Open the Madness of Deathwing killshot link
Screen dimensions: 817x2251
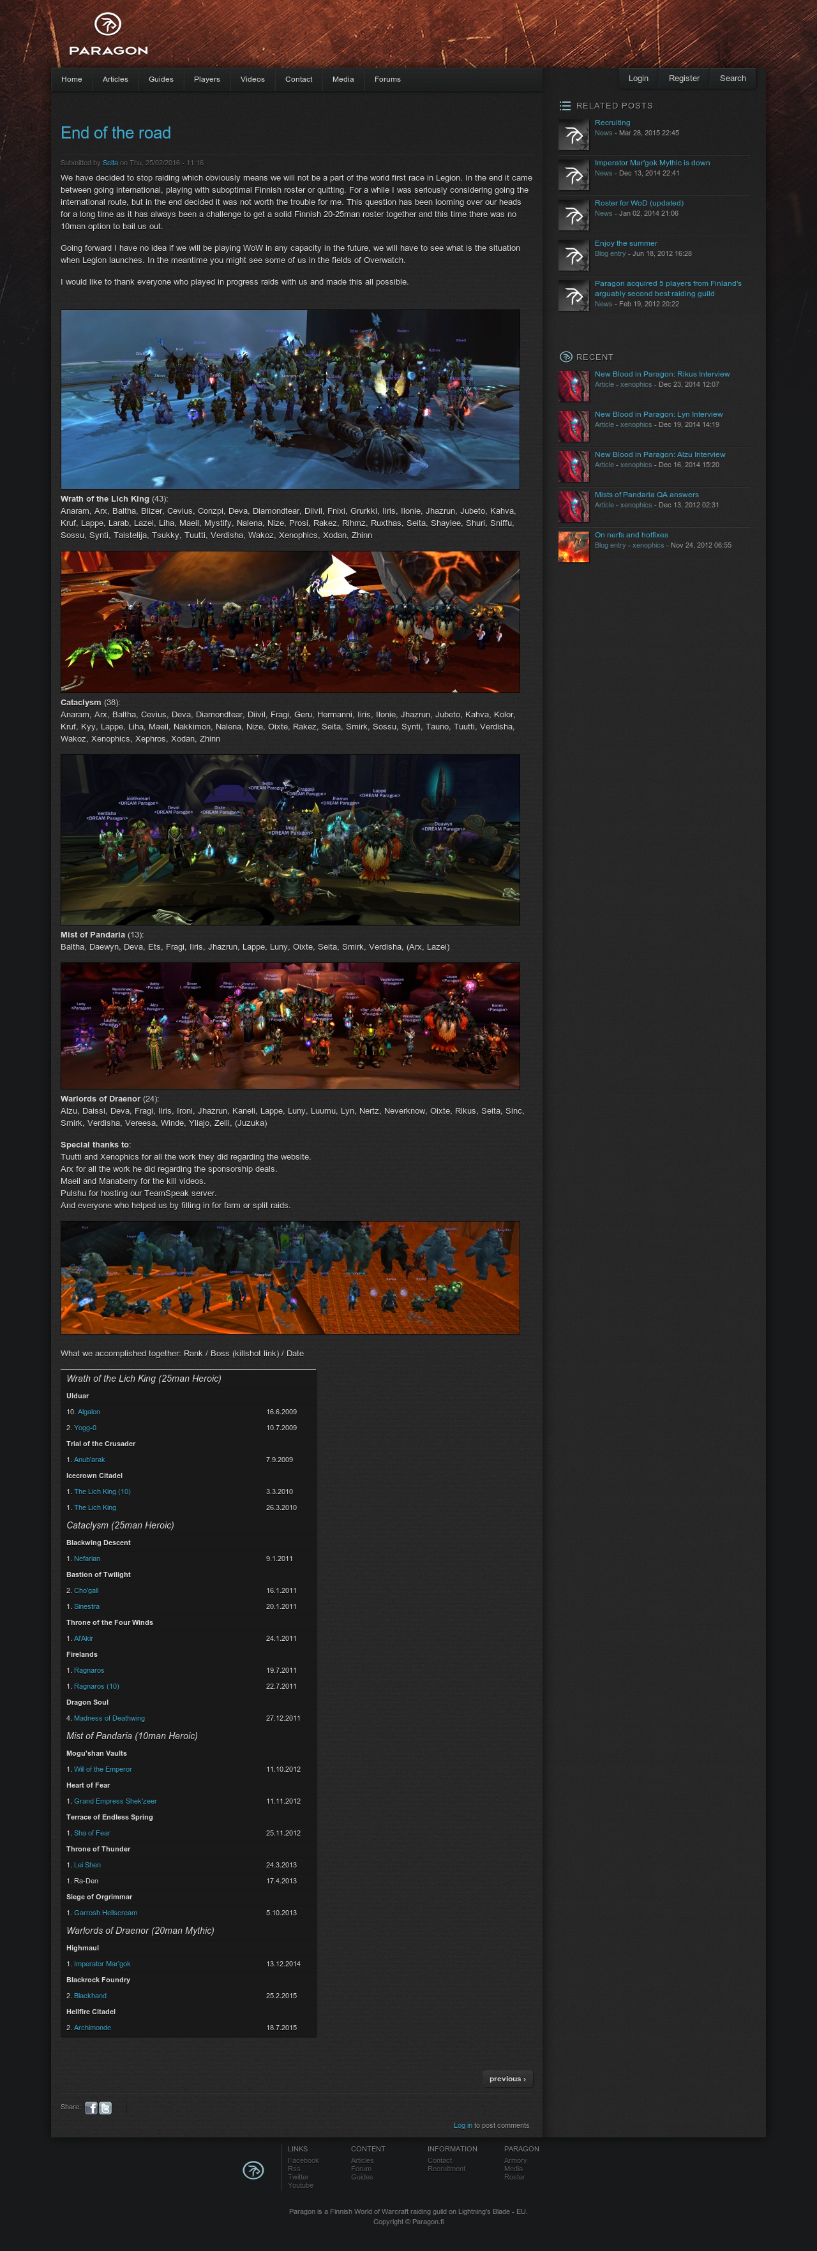[109, 1718]
